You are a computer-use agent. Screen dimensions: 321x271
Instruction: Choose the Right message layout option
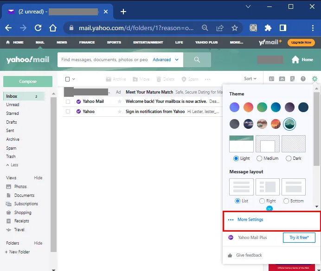point(262,201)
